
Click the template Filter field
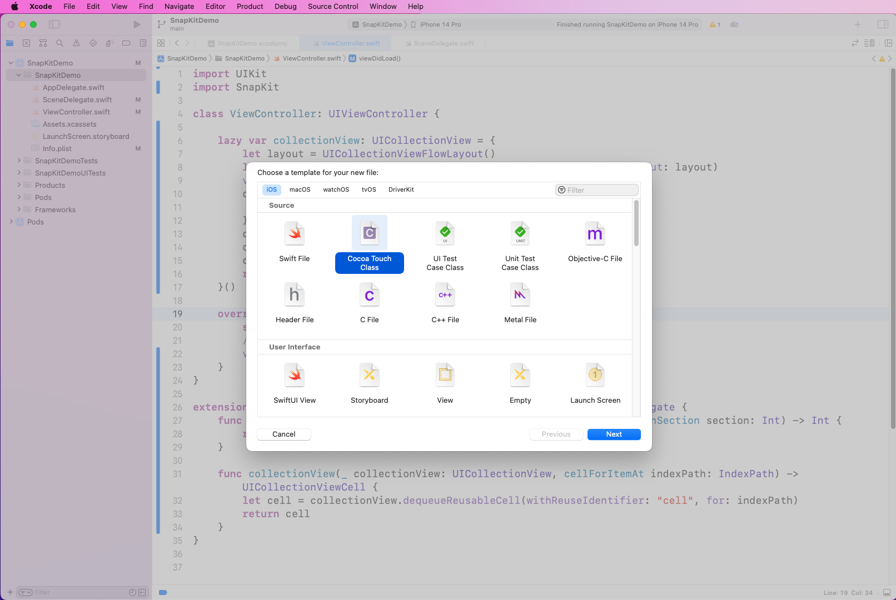(596, 190)
